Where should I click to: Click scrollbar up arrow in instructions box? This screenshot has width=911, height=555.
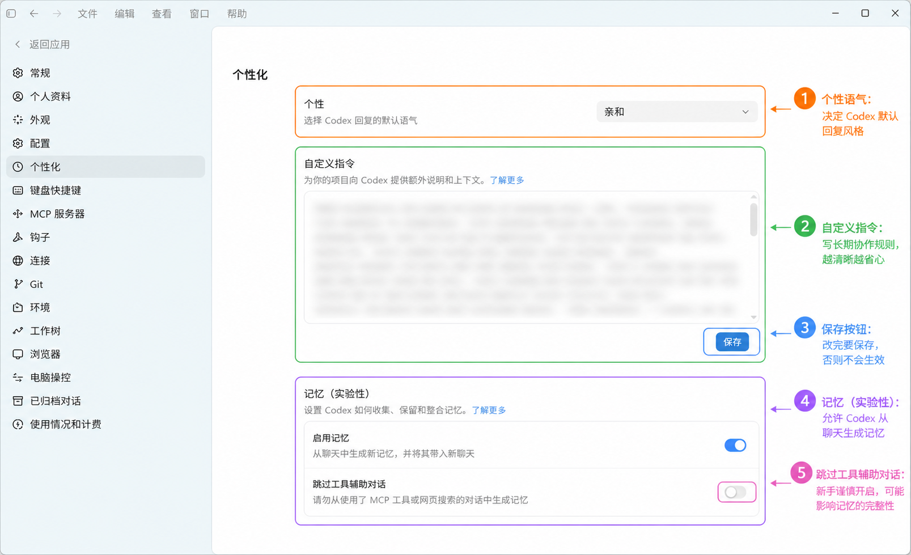click(753, 197)
